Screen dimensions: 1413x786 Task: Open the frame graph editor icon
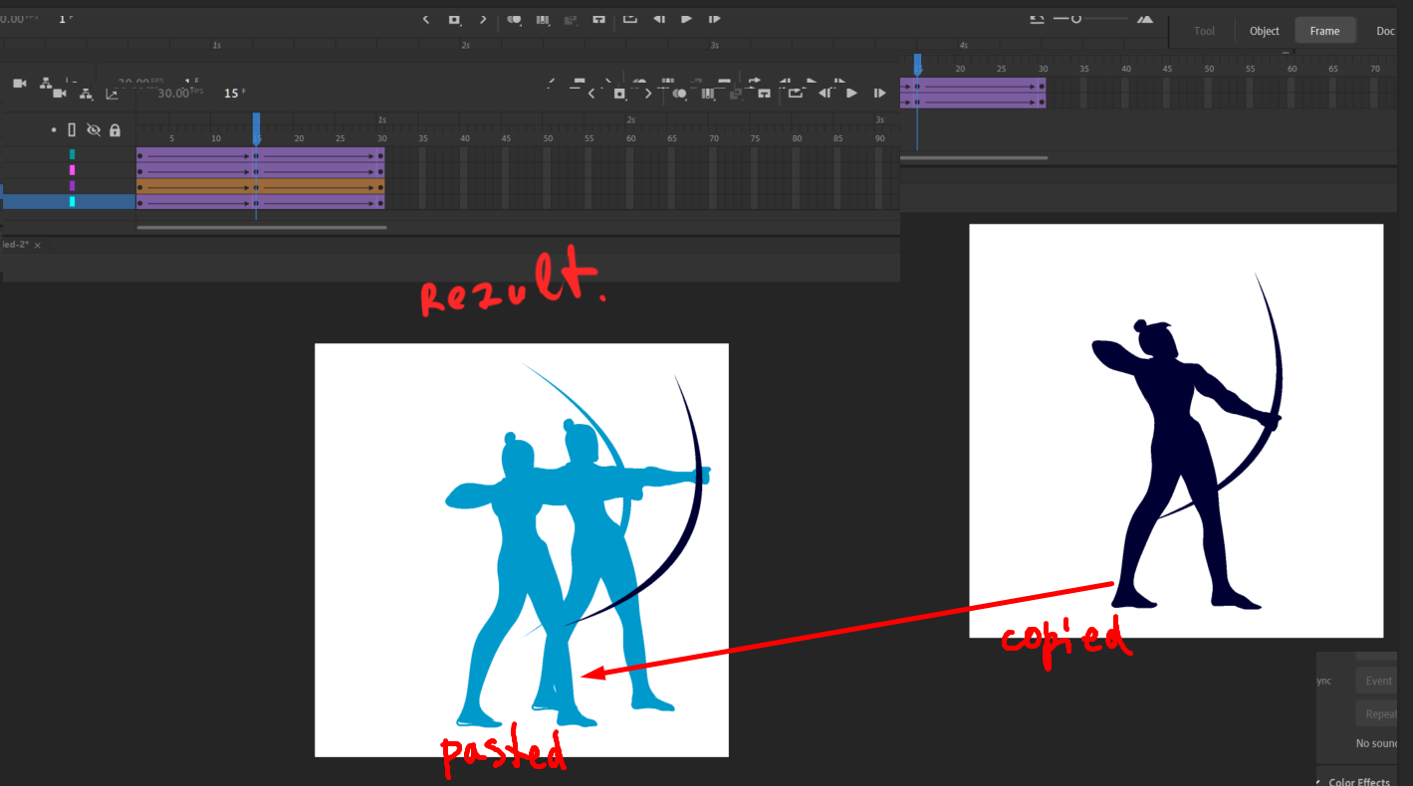tap(112, 93)
